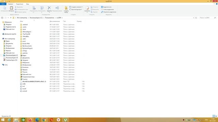Screen dimensions: 218x122
Task: Click the Журнал (History) ribbon item
Action: tap(94, 12)
